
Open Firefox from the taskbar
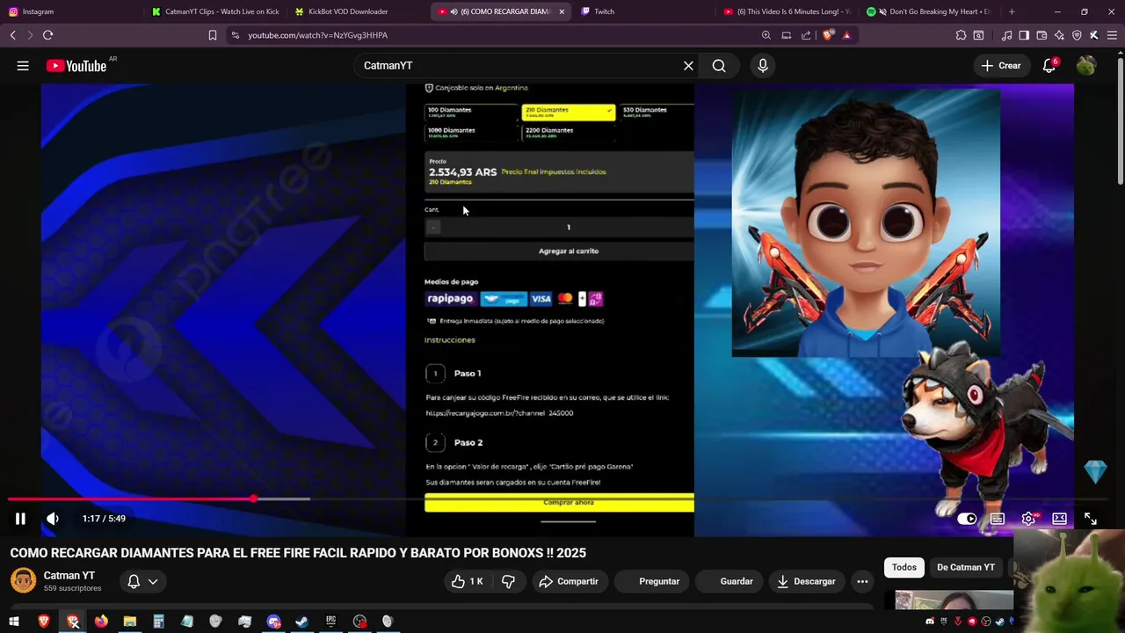point(101,622)
